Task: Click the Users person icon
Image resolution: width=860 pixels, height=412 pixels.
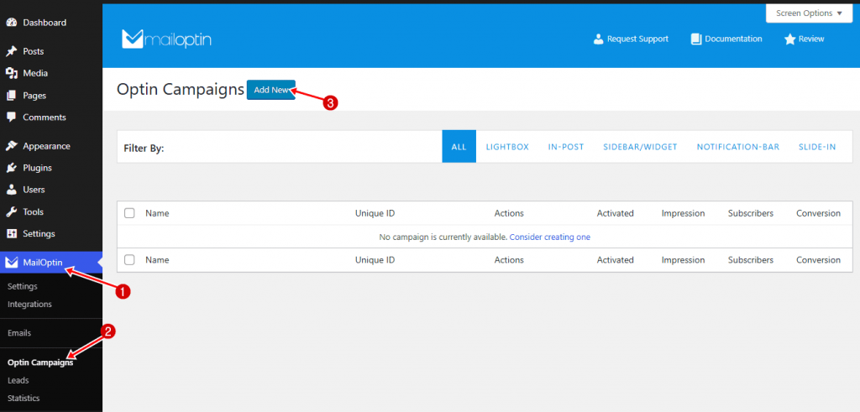Action: 11,190
